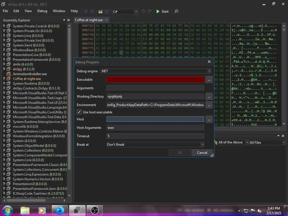Click the red Executable input field
The height and width of the screenshot is (216, 288).
[x=155, y=80]
